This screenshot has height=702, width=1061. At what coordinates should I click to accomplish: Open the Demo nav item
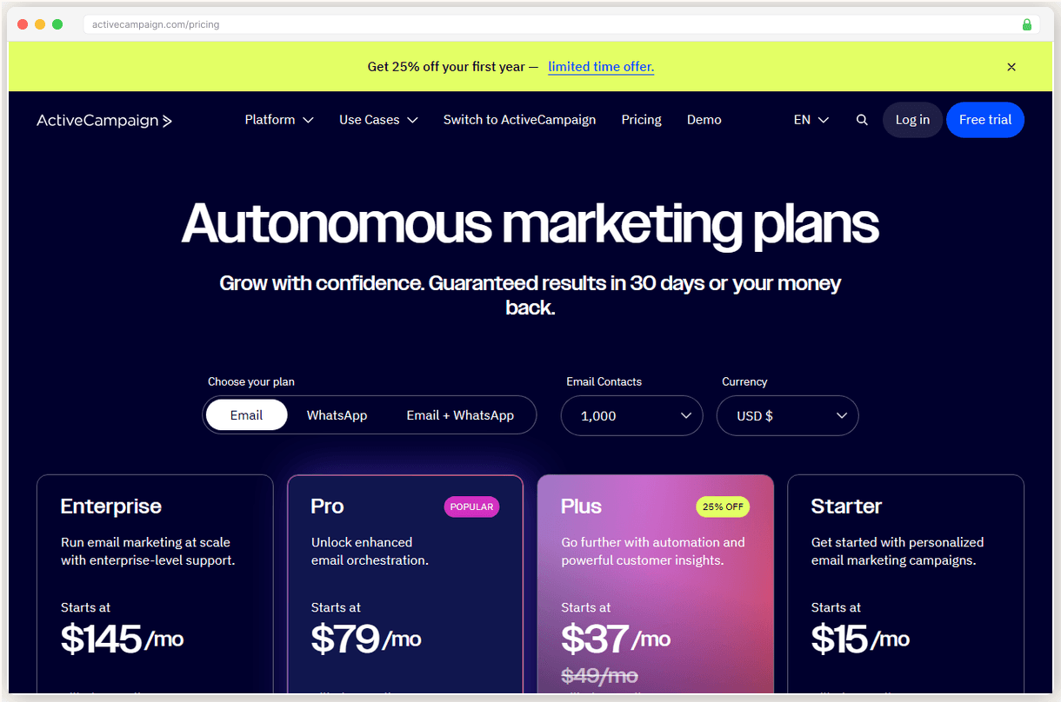704,120
